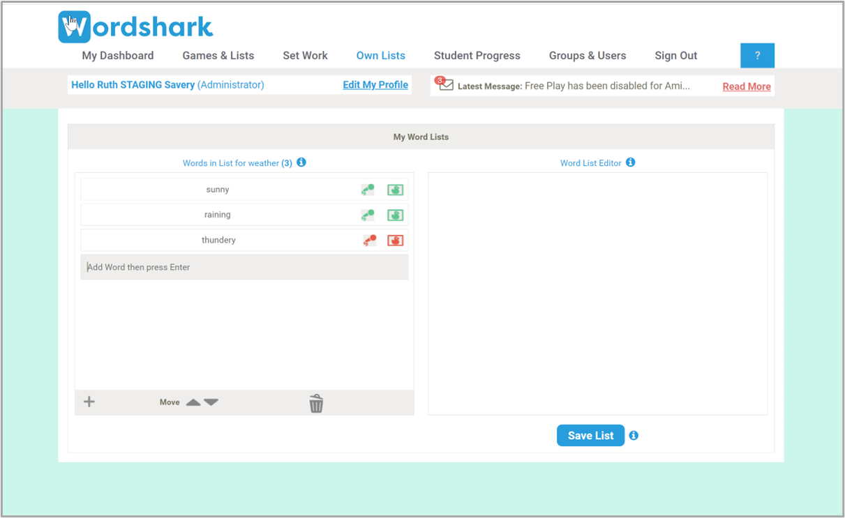Click the picture icon for 'raining'
This screenshot has height=518, width=845.
(x=395, y=215)
